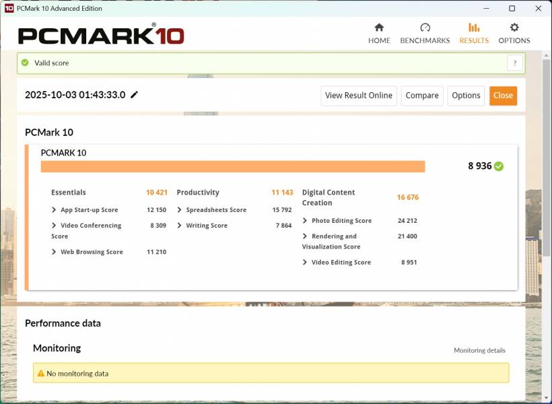This screenshot has width=552, height=404.
Task: Expand the Web Browsing Score row
Action: point(54,252)
